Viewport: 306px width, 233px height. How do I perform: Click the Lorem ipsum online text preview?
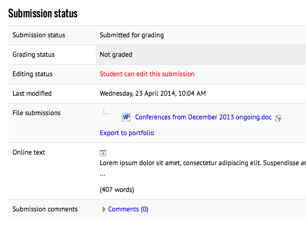tap(203, 163)
